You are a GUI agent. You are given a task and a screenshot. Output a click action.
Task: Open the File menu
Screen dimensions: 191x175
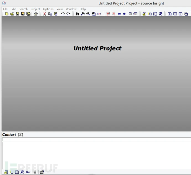click(5, 9)
